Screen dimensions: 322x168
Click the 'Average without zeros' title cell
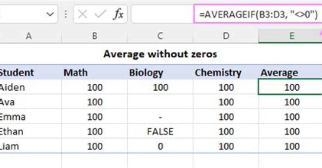click(160, 54)
